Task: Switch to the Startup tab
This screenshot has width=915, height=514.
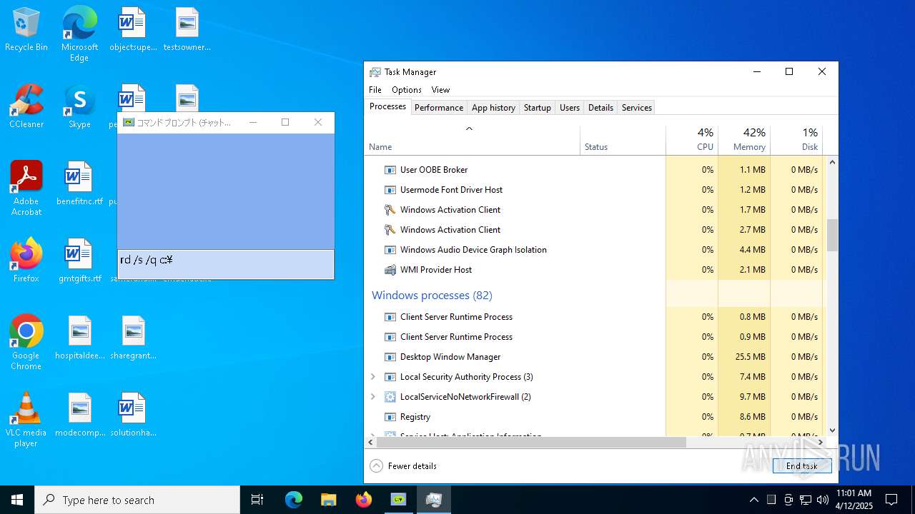Action: 538,108
